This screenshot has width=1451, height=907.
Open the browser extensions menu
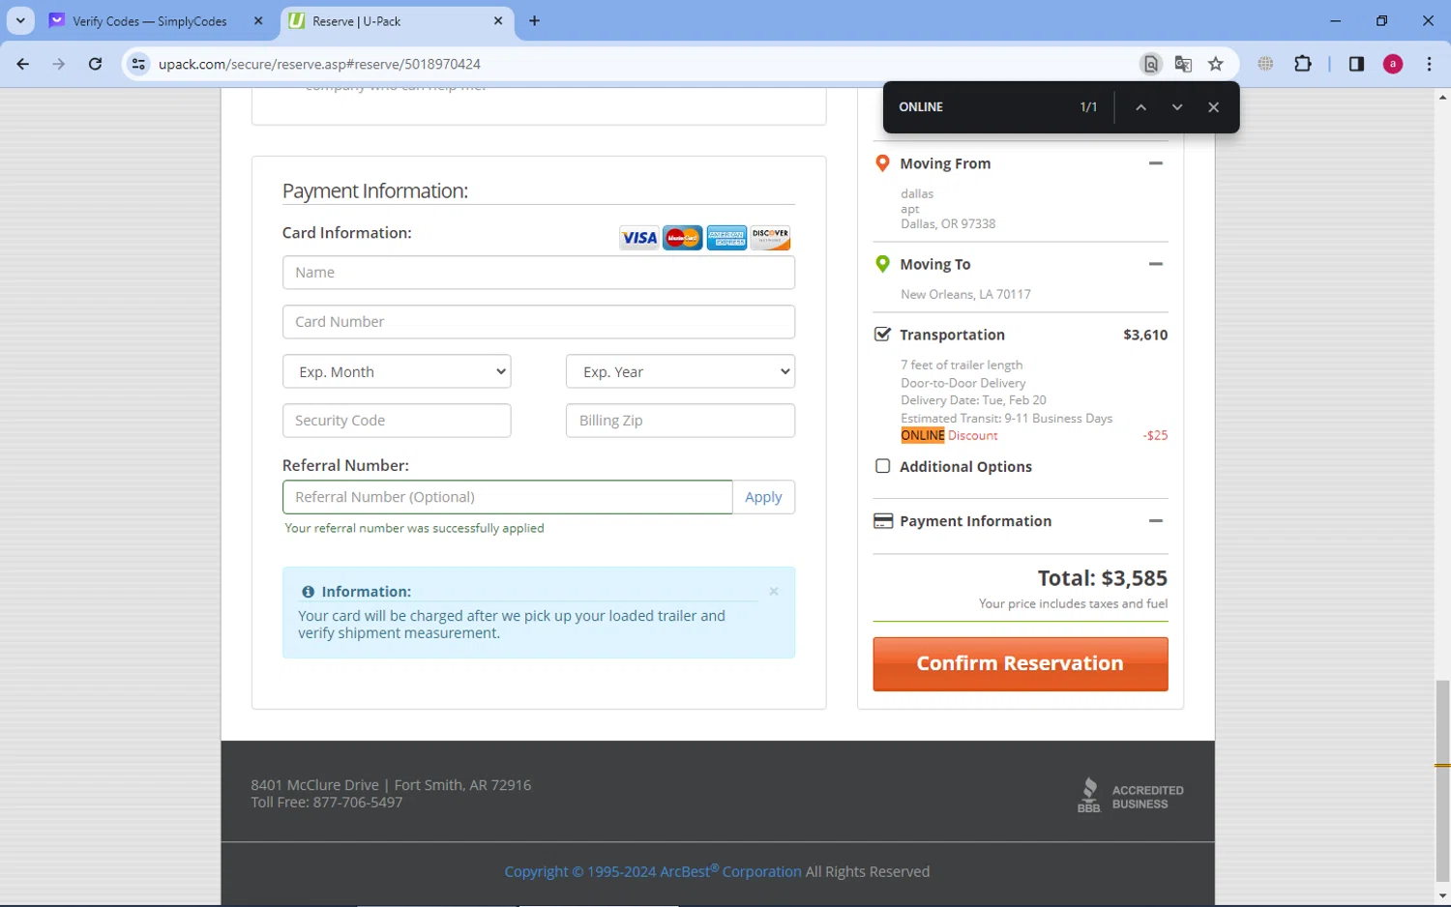point(1303,64)
